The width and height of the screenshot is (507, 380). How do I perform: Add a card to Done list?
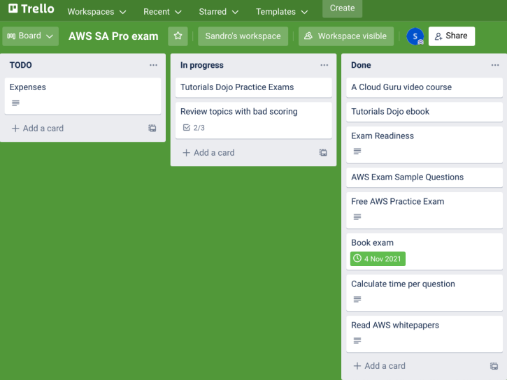(379, 366)
